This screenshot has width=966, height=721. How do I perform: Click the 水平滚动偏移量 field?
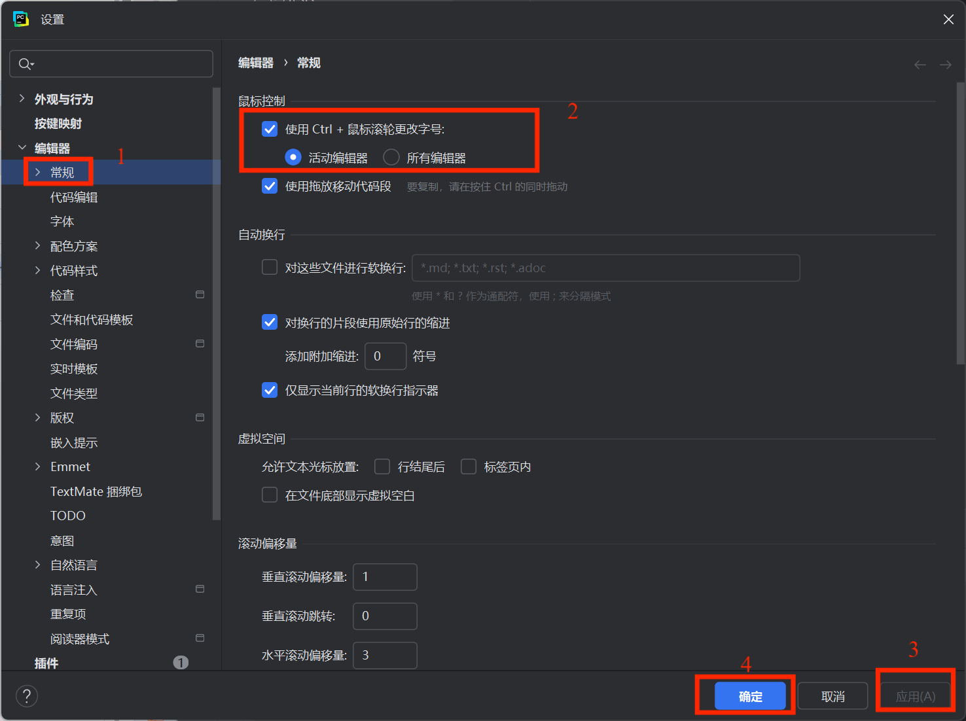point(385,655)
